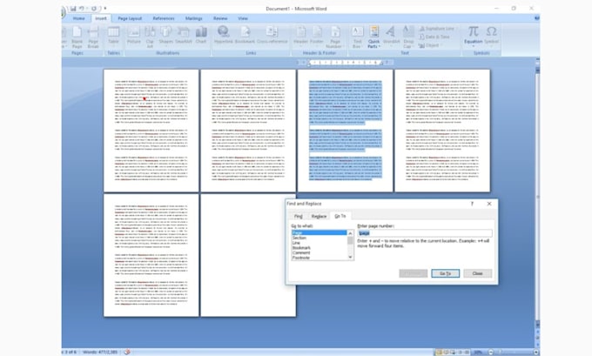Click the Go To button
Screen dimensions: 592x356
446,273
